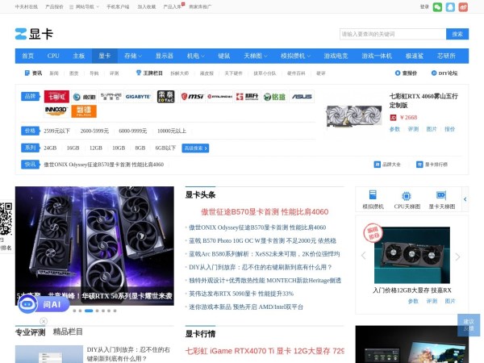Open the 模拟攒机 tool icon
Image resolution: width=484 pixels, height=363 pixels.
(372, 199)
